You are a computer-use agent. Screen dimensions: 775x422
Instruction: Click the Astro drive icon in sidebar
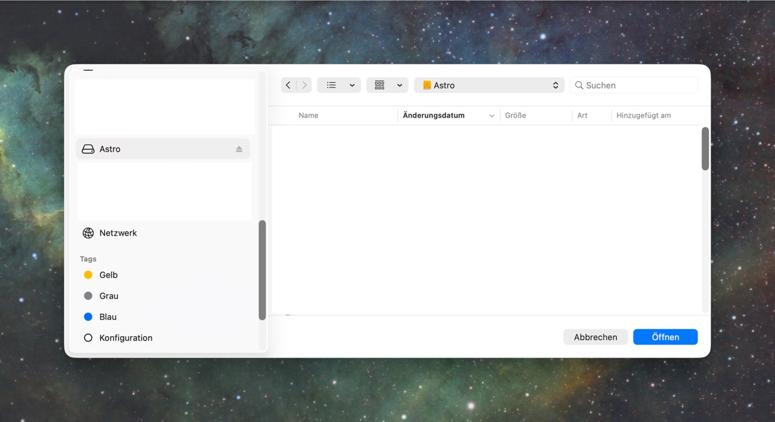tap(88, 149)
